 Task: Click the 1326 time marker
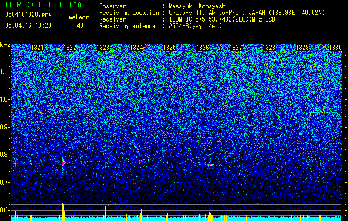(202, 48)
